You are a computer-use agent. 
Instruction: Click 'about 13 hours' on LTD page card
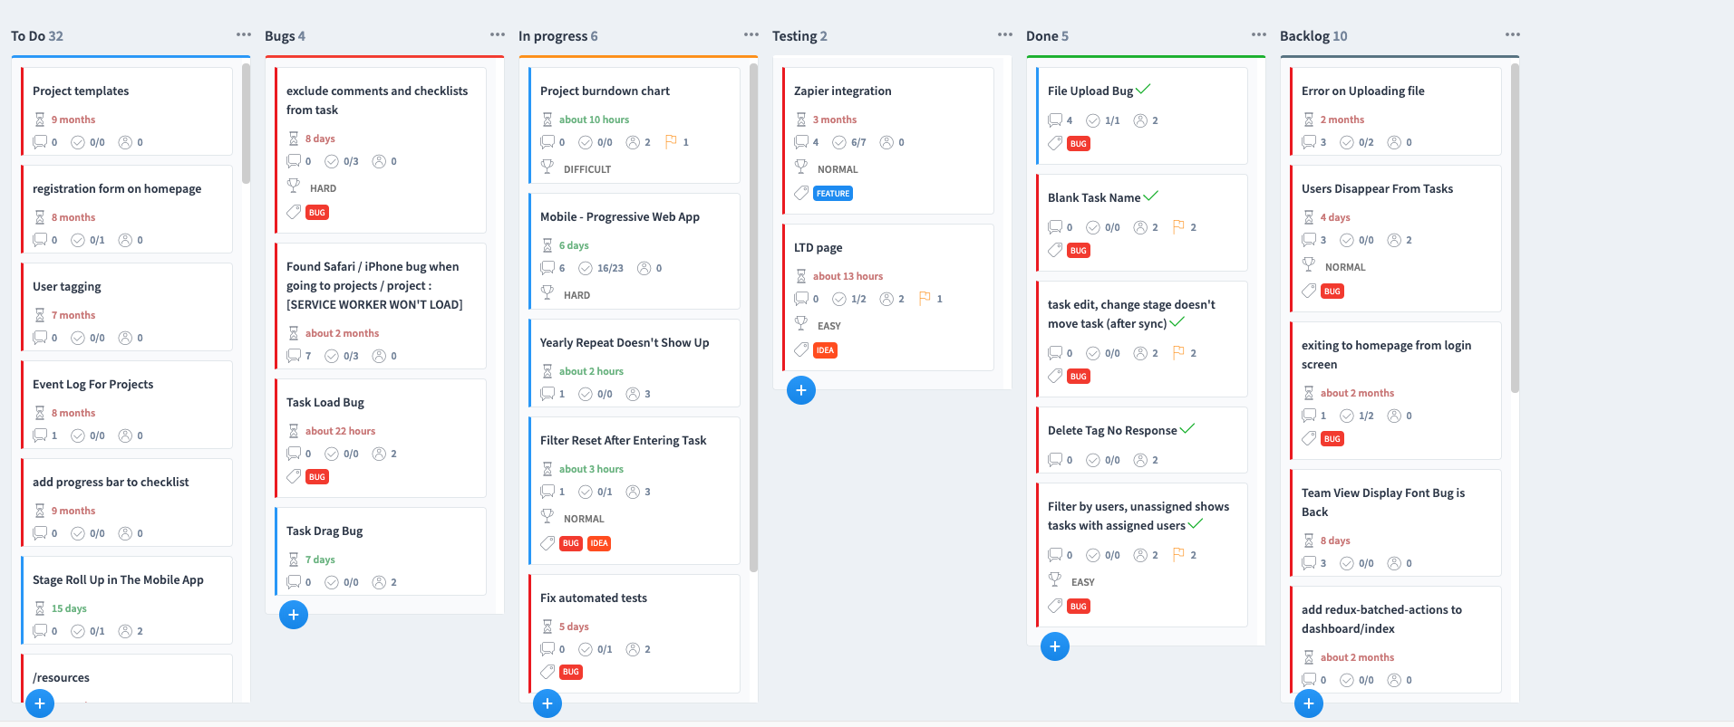[x=848, y=276]
